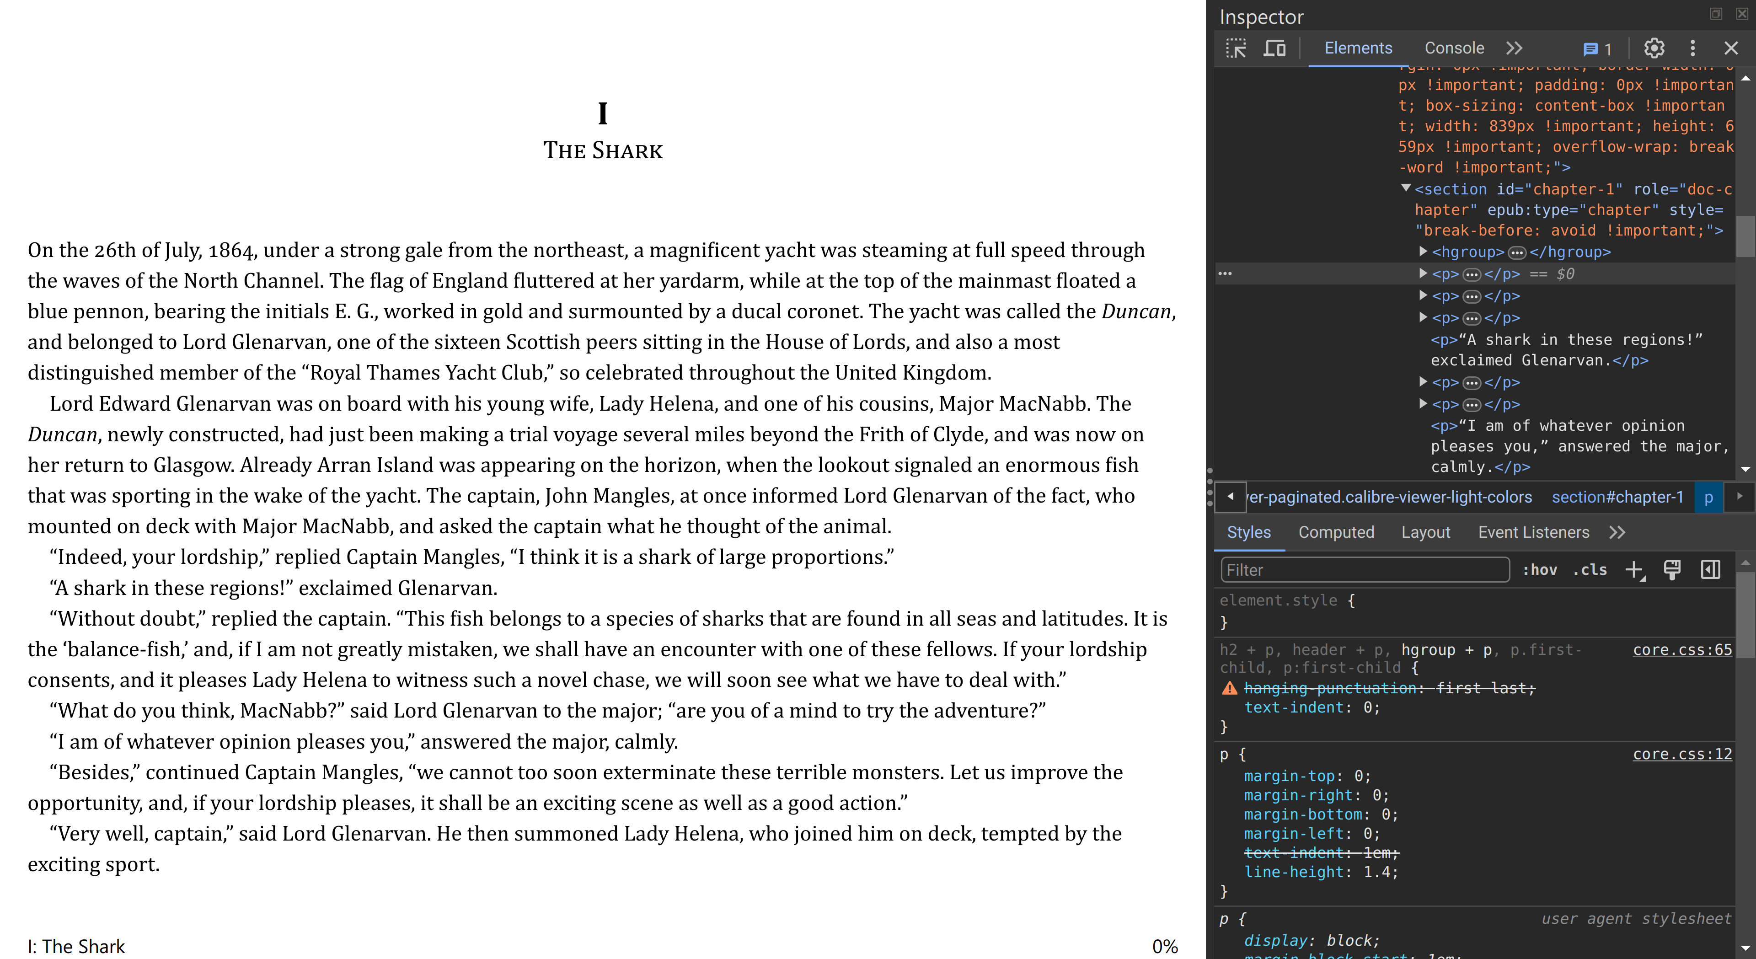Collapse the section chapter-1 node
The image size is (1756, 959).
pos(1406,188)
